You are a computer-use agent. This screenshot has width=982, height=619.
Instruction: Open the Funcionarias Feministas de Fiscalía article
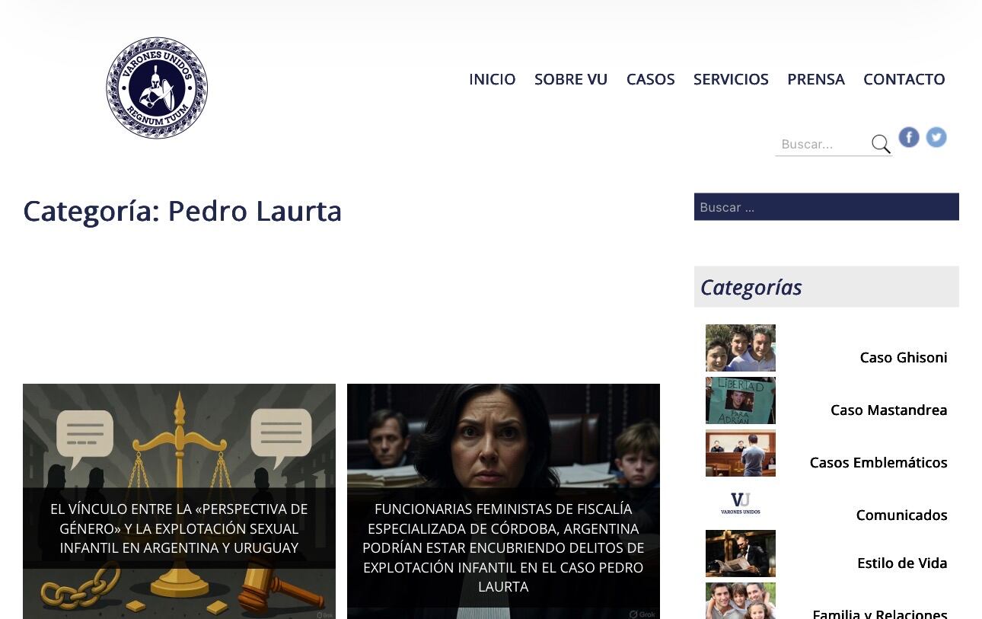point(503,547)
